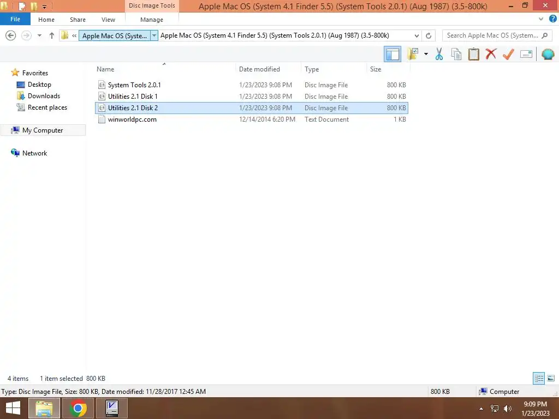Cut selection with the scissors icon
The height and width of the screenshot is (419, 559).
click(x=439, y=54)
